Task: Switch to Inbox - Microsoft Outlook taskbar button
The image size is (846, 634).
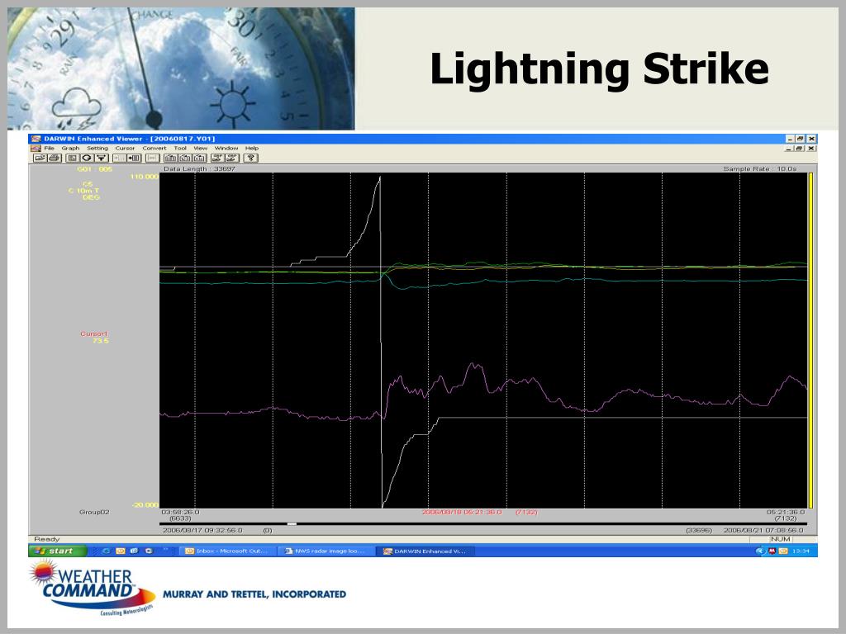Action: [227, 551]
